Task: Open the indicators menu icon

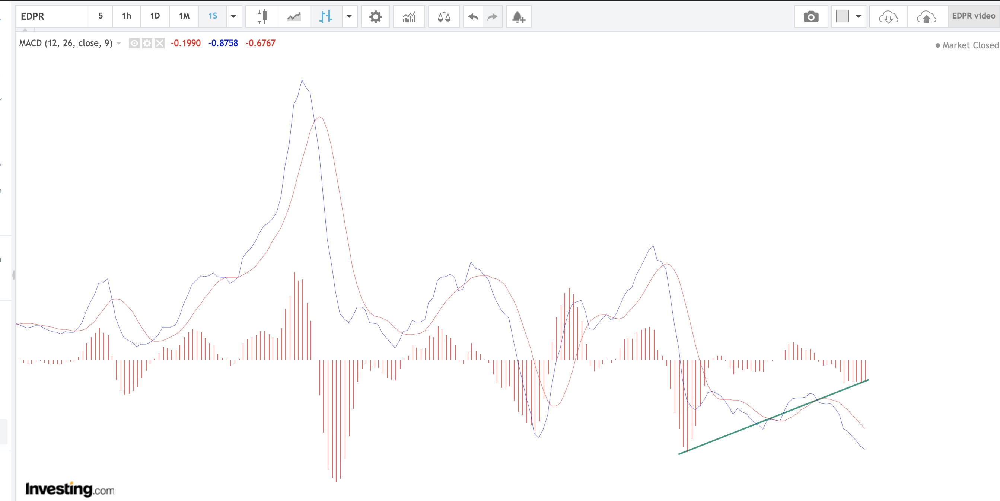Action: click(409, 16)
